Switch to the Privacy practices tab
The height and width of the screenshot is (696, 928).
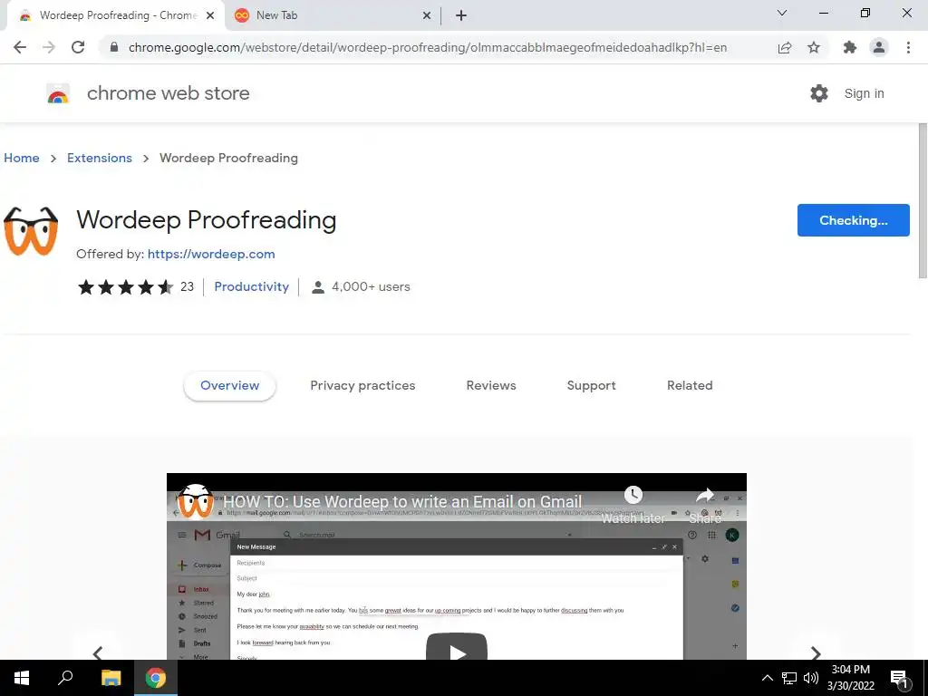(362, 385)
